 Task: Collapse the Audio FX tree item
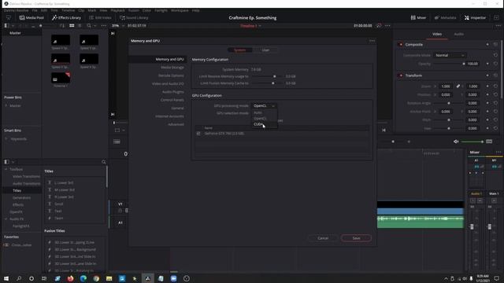(x=6, y=219)
